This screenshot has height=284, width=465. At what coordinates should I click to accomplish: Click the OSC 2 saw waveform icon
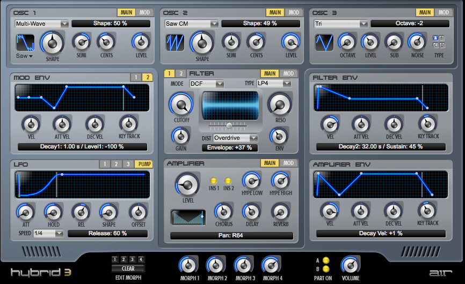coord(175,42)
